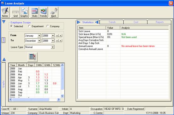The width and height of the screenshot is (174, 115).
Task: Step From date forward with right arrow
Action: [61, 36]
